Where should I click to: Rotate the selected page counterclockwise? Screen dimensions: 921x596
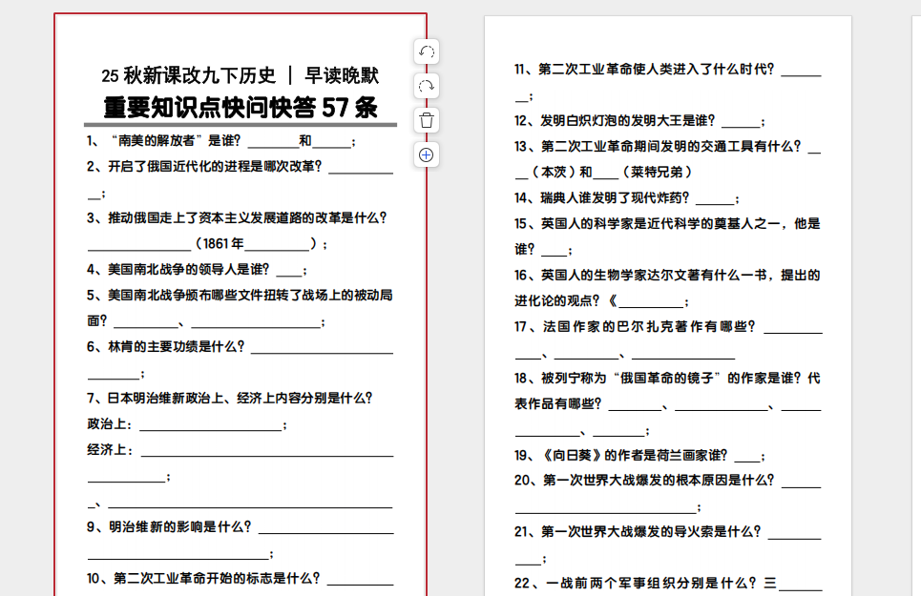pyautogui.click(x=427, y=52)
